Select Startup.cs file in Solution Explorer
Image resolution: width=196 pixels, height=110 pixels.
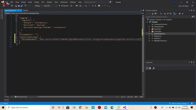tap(157, 38)
